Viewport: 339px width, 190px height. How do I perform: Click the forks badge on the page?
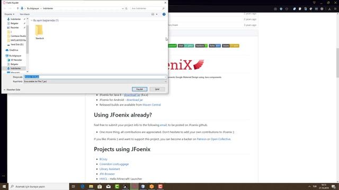tap(215, 46)
